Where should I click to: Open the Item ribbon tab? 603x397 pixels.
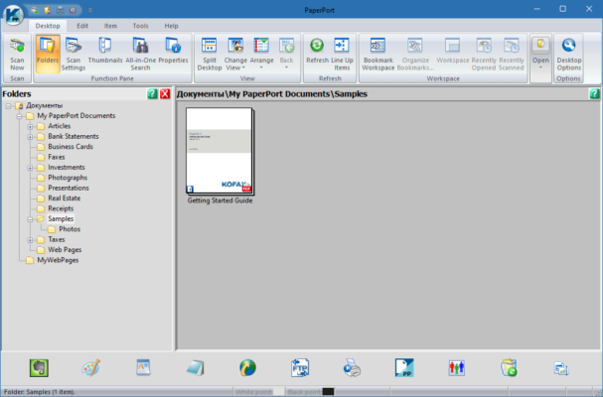[x=110, y=26]
